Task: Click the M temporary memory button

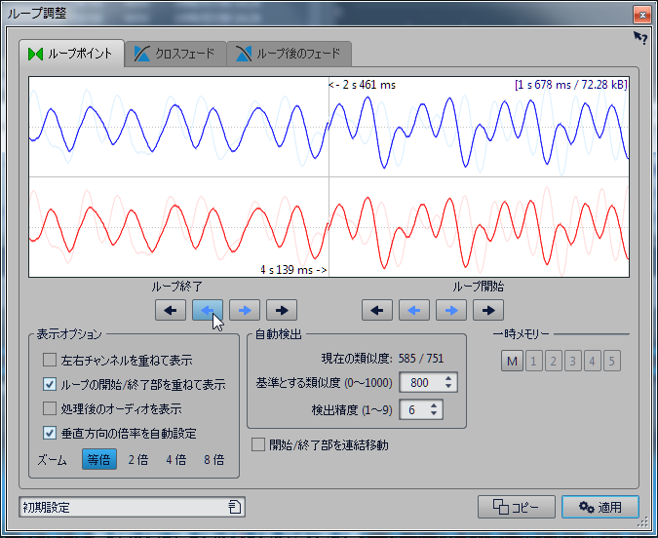Action: [512, 361]
